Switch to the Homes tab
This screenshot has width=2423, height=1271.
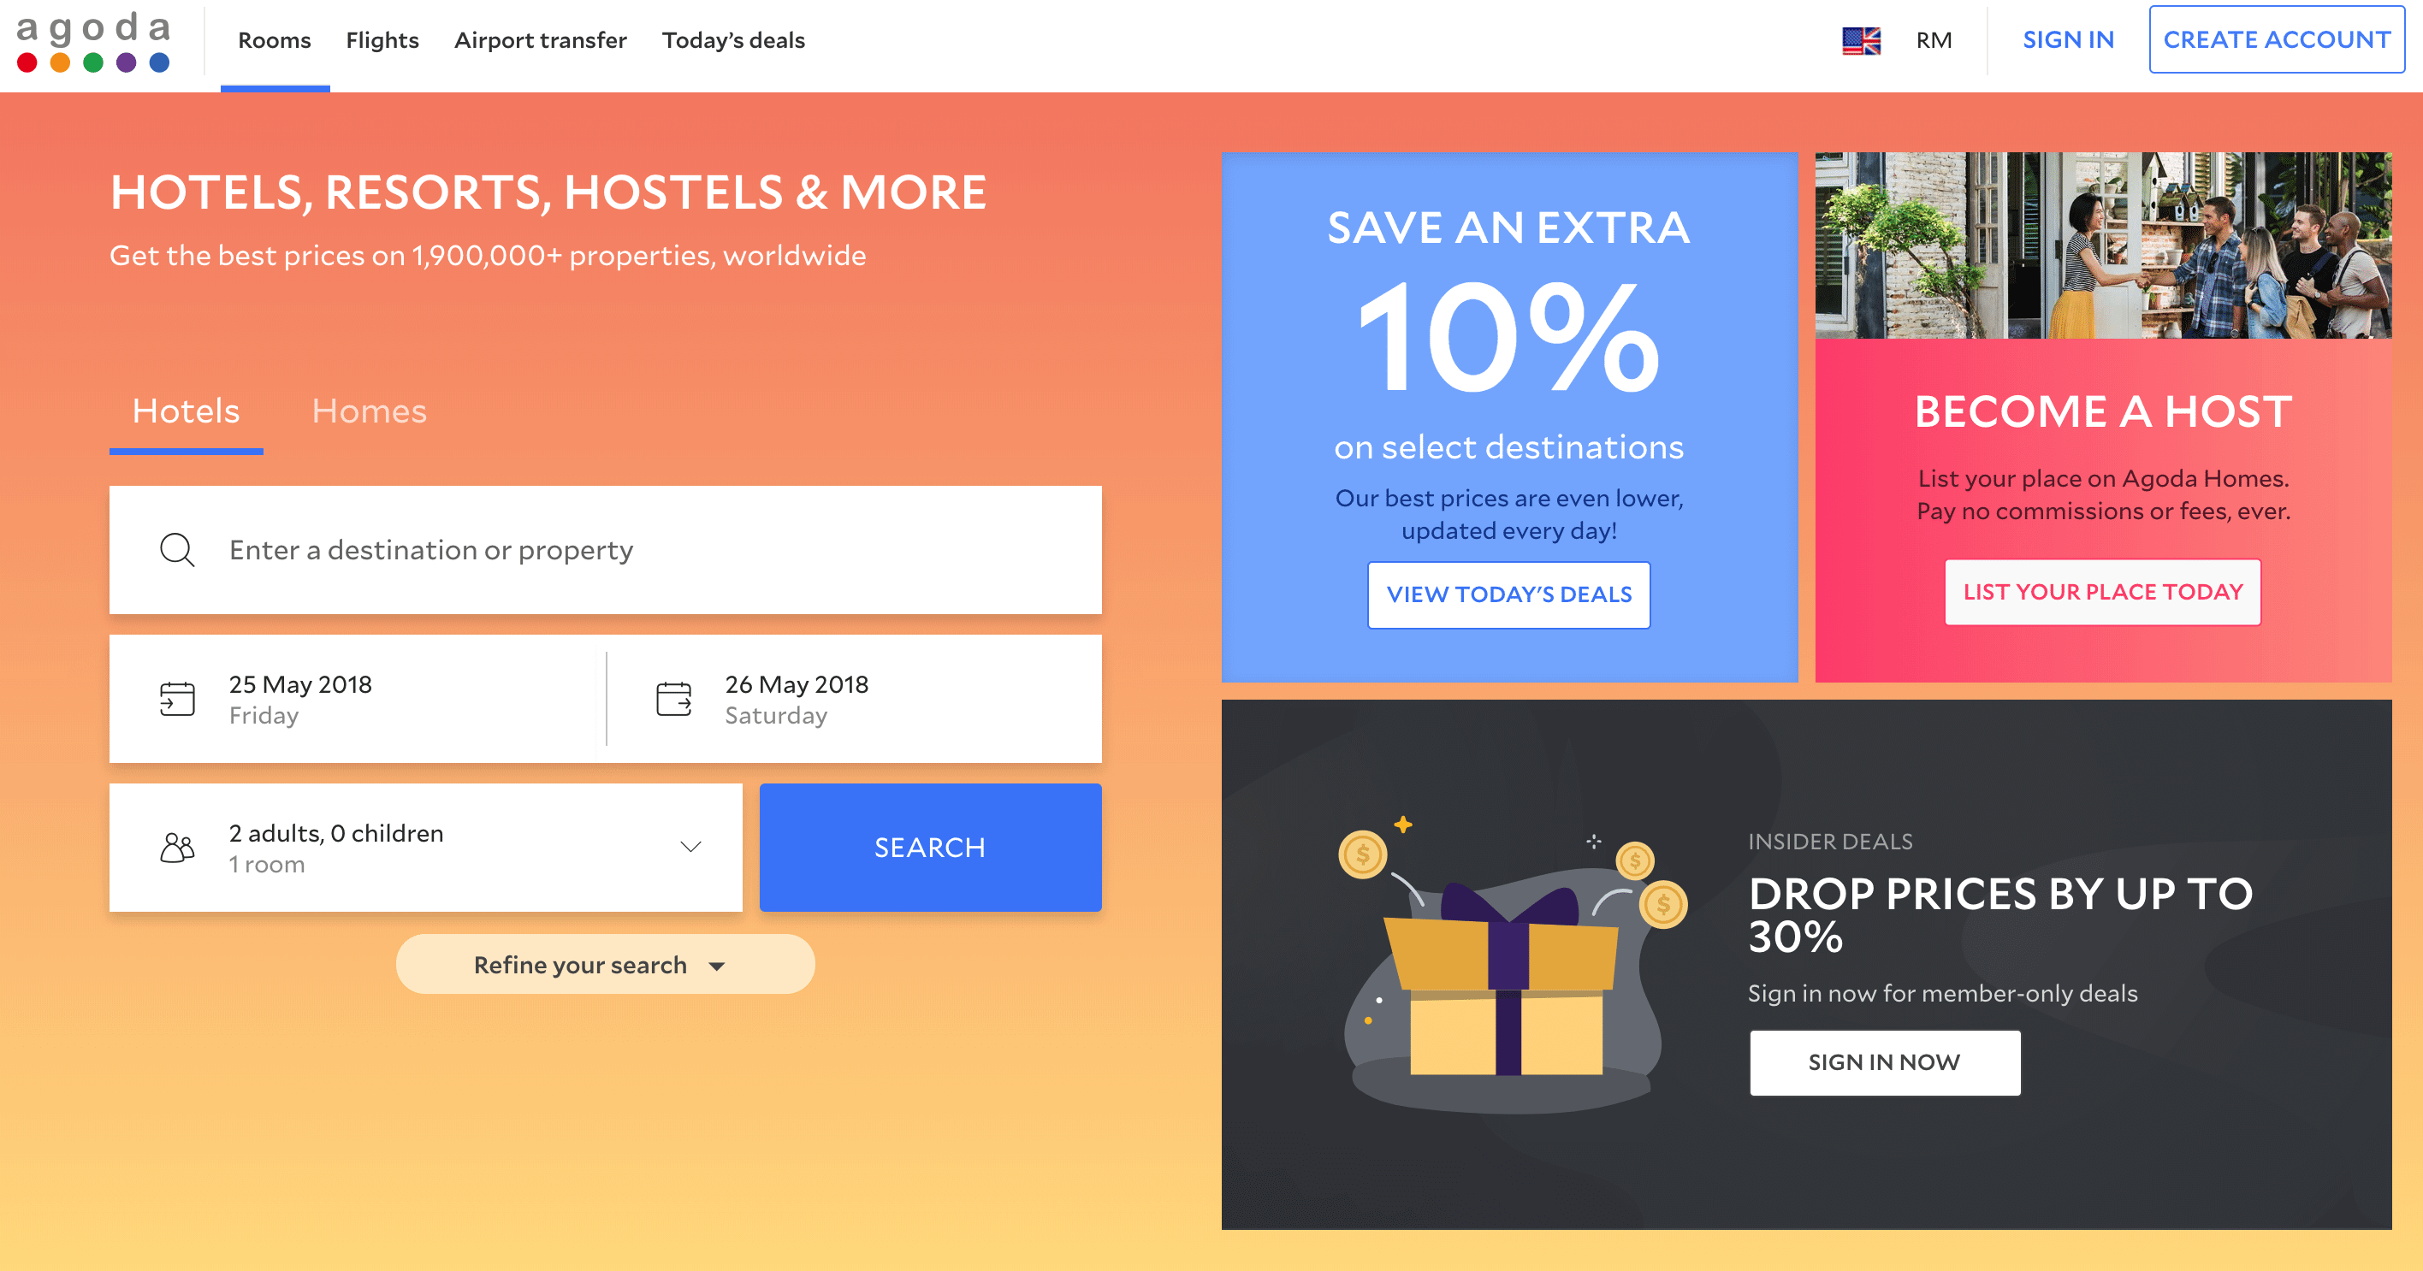[x=369, y=411]
